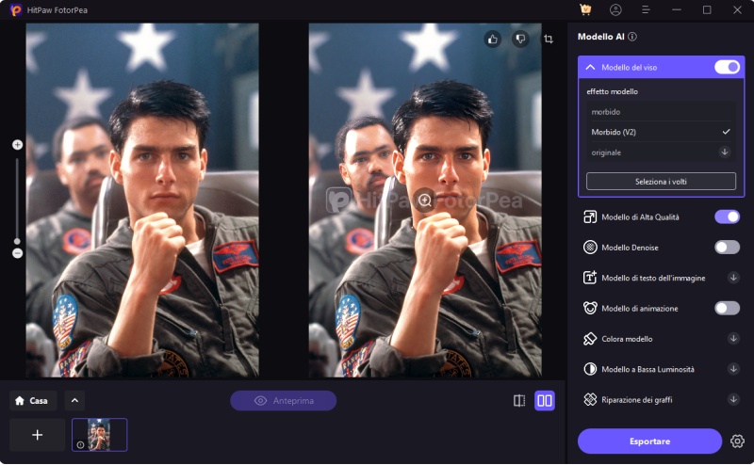This screenshot has width=754, height=465.
Task: Open the settings gear next to Esportare
Action: [x=737, y=441]
